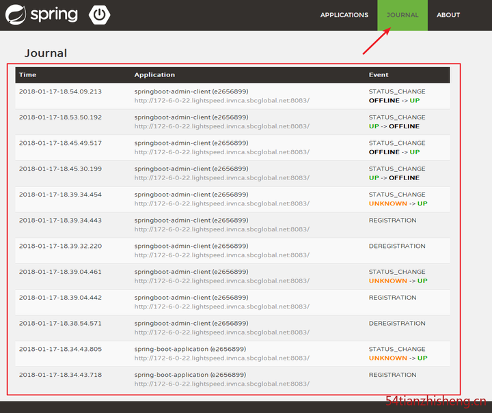Click the Event column header
Viewport: 492px width, 413px height.
(x=379, y=75)
